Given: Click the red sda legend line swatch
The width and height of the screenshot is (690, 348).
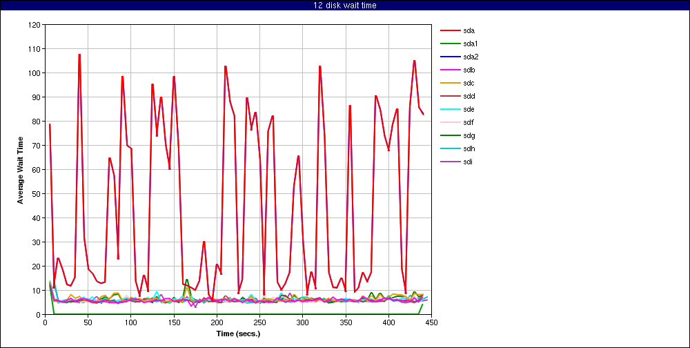Looking at the screenshot, I should tap(450, 31).
